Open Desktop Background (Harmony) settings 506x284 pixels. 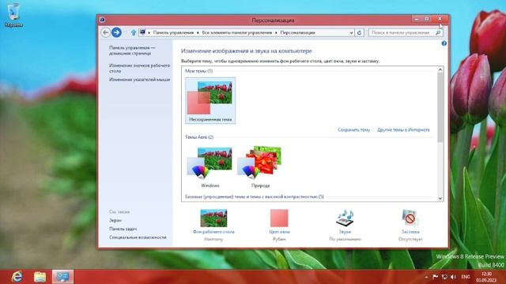tap(213, 219)
